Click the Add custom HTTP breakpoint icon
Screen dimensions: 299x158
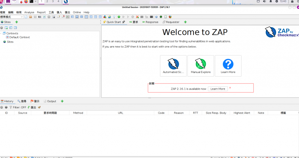click(x=137, y=17)
